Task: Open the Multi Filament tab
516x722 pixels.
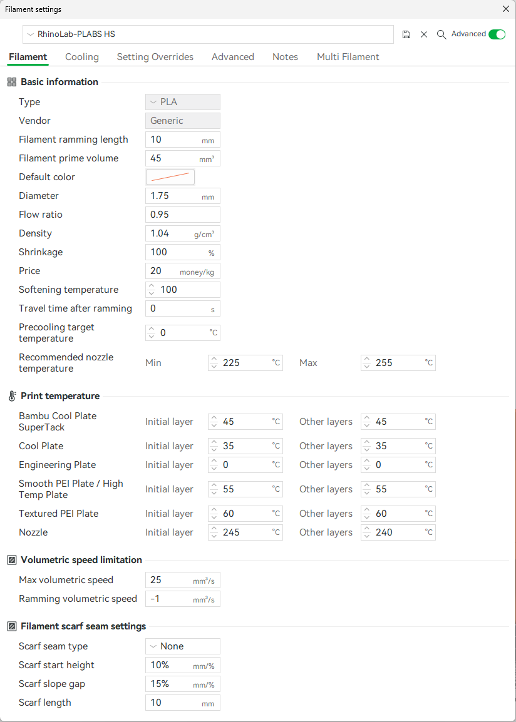Action: tap(348, 56)
